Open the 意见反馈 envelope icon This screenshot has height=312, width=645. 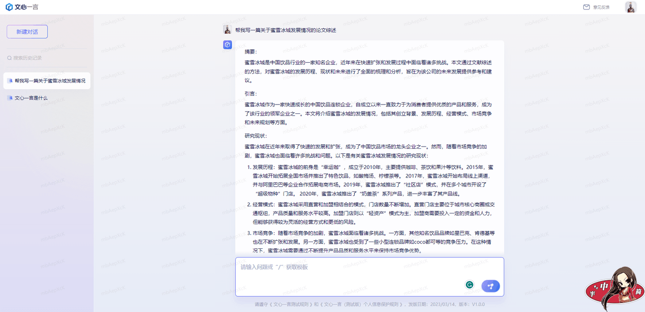[x=586, y=7]
